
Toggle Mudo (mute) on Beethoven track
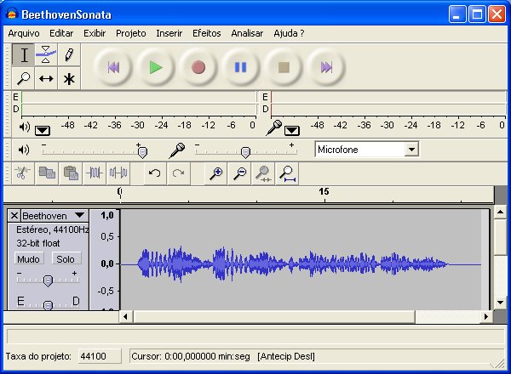[29, 259]
